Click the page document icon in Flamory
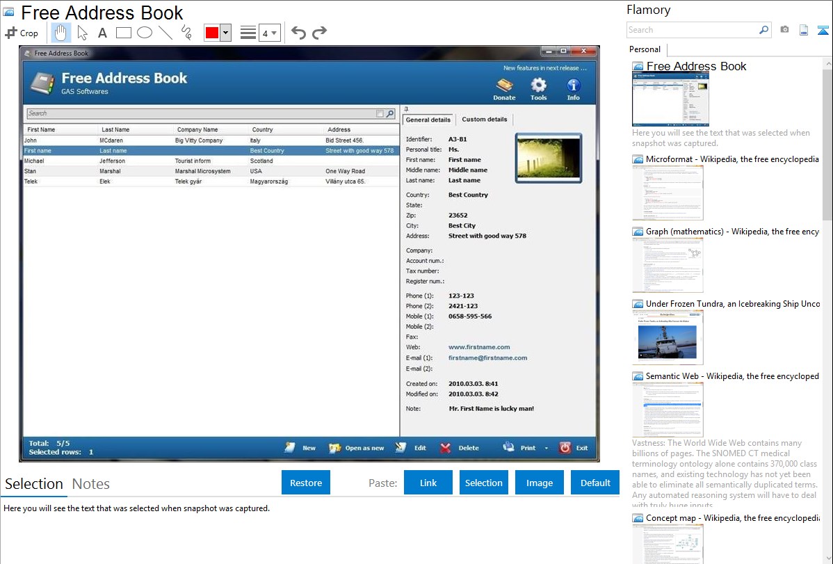833x564 pixels. coord(804,30)
